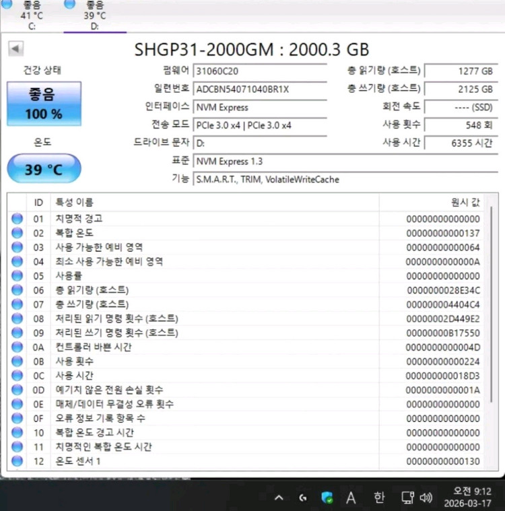Select the 복합 온도 attribute row
The image size is (505, 511).
(246, 233)
